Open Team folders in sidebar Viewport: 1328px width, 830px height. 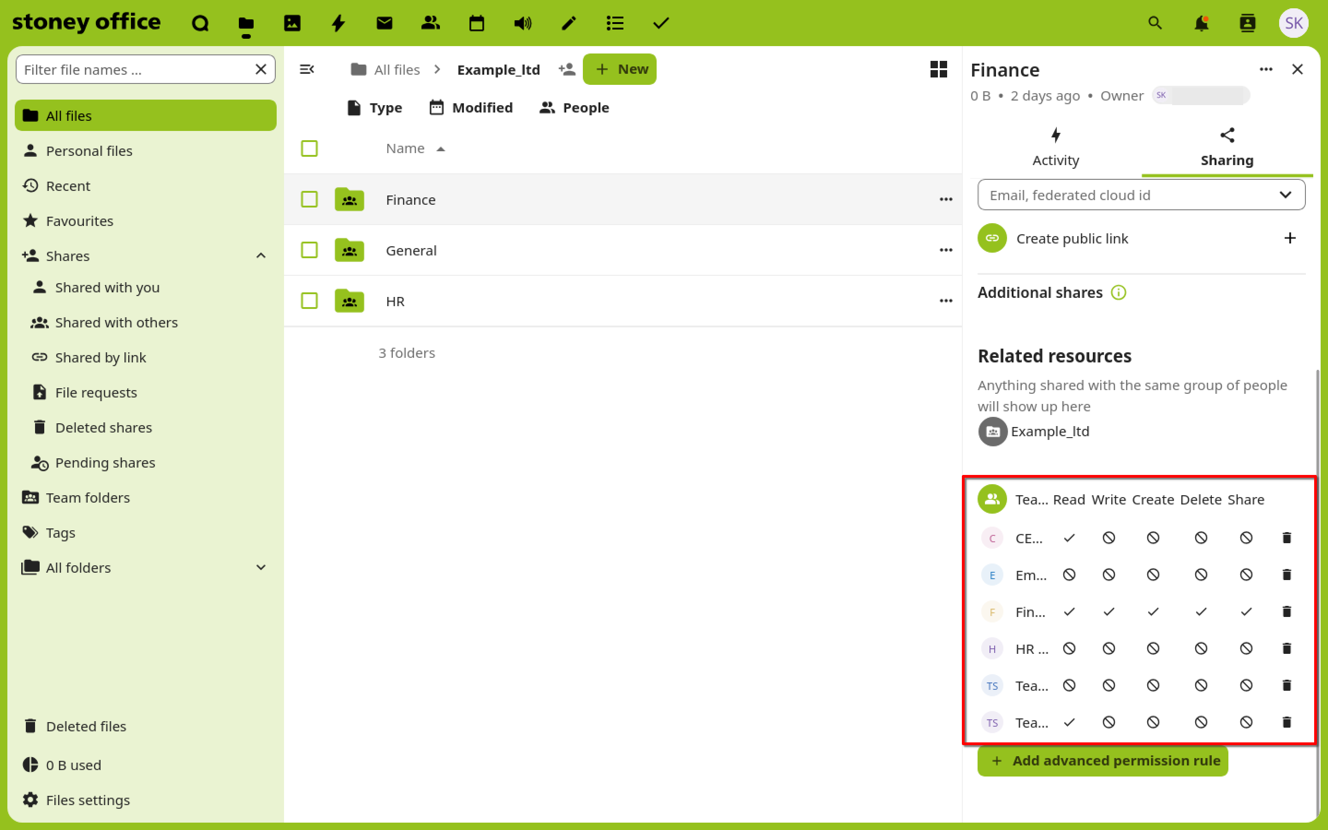[x=88, y=498]
